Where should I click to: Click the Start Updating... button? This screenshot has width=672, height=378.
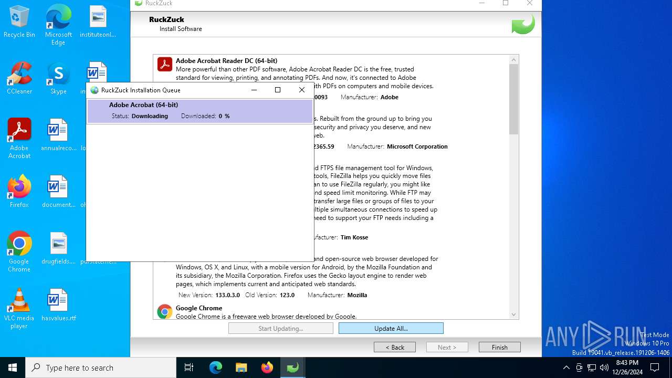281,329
